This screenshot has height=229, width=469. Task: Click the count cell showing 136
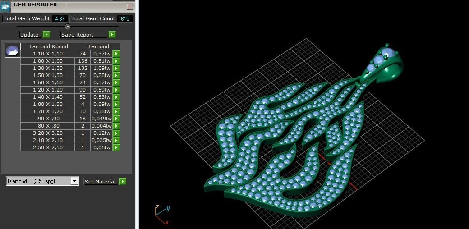(x=83, y=61)
